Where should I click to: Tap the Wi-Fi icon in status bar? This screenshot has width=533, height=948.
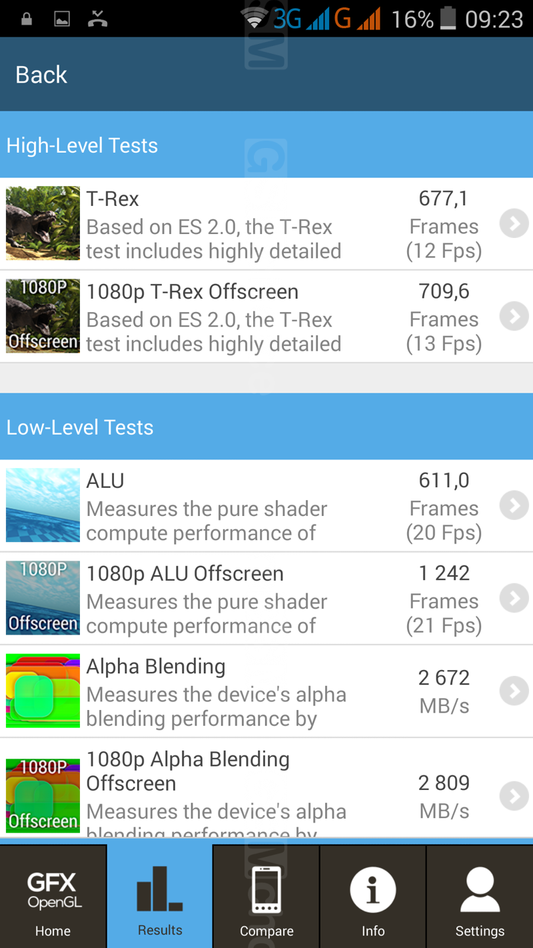[255, 19]
